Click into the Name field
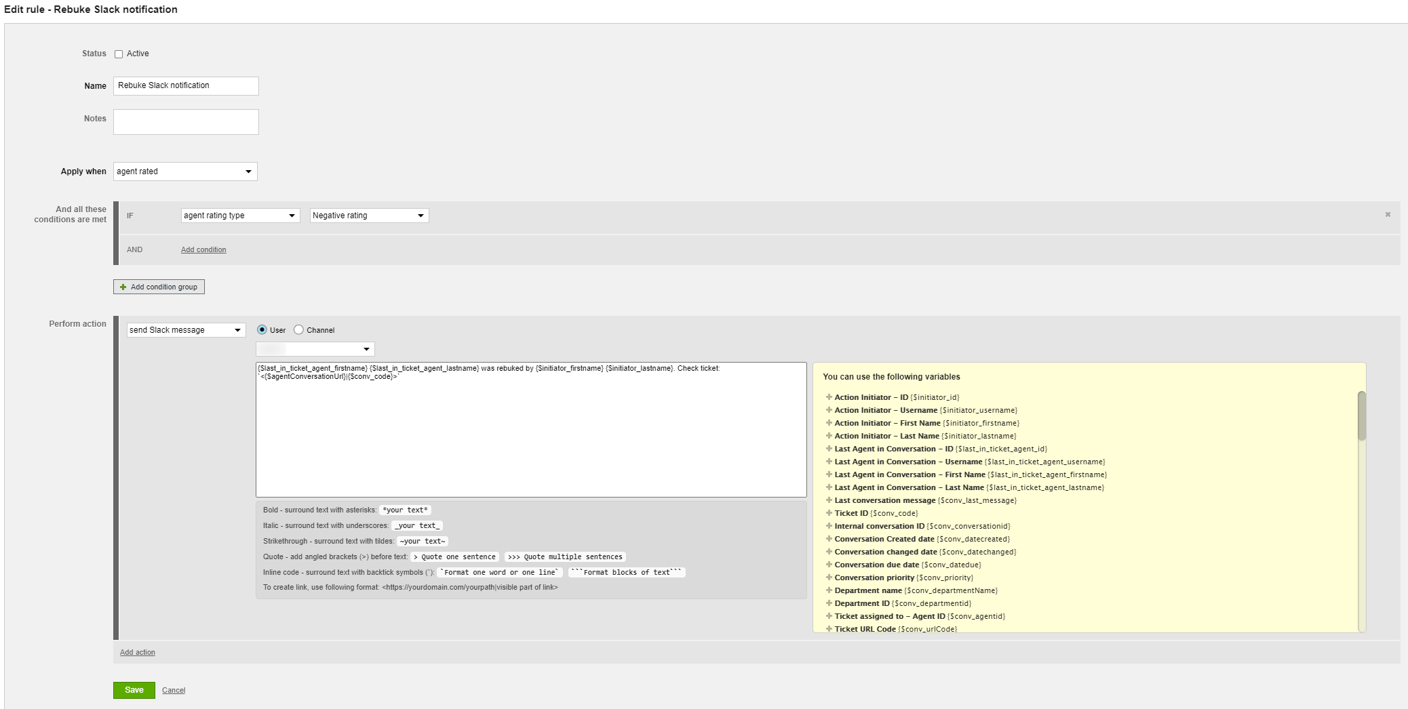The height and width of the screenshot is (709, 1408). point(186,86)
